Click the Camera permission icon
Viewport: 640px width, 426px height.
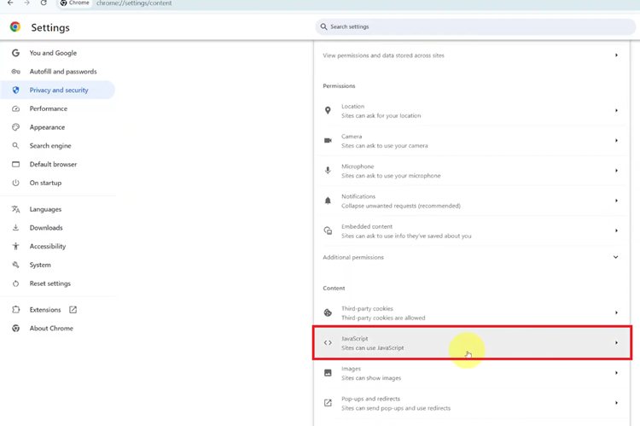[x=328, y=141]
